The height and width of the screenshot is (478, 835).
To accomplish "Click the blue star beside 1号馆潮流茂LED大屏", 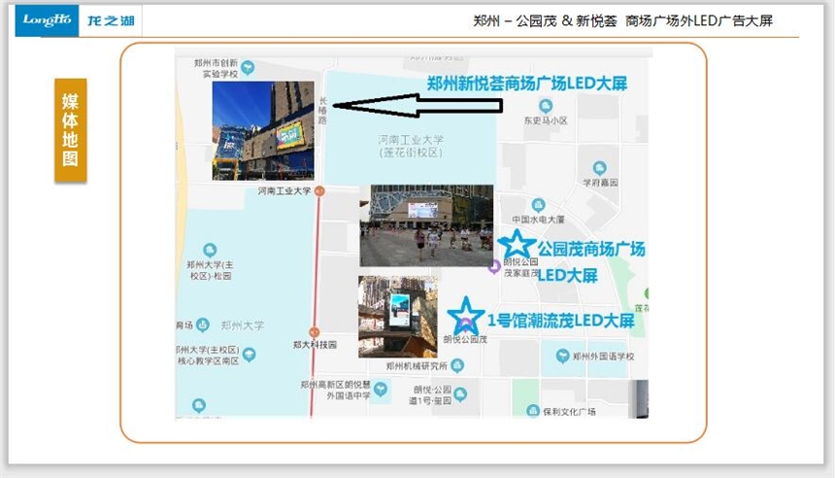I will pos(466,316).
